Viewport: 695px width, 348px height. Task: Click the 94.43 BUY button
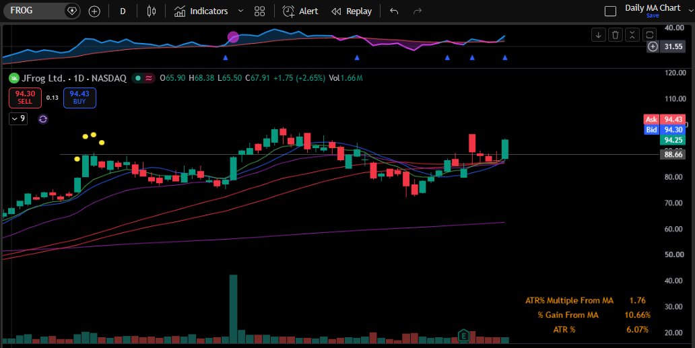[79, 98]
